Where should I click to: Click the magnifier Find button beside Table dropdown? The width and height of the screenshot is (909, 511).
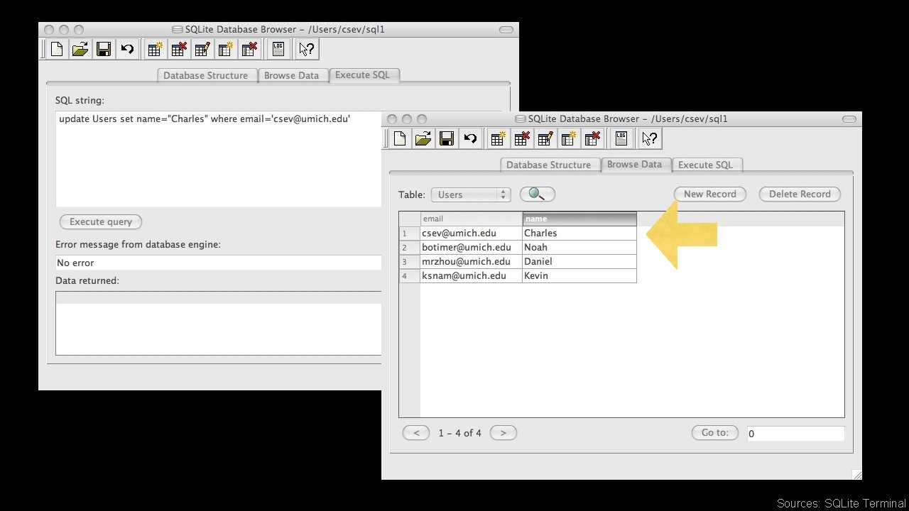(x=538, y=194)
